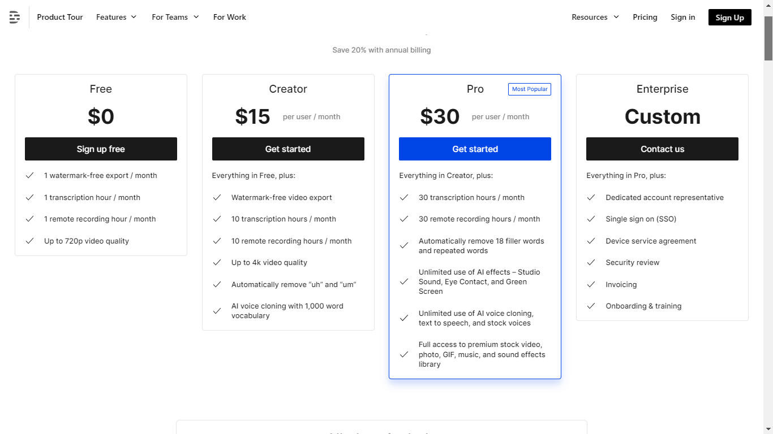Click Get started on the Creator plan

point(288,149)
